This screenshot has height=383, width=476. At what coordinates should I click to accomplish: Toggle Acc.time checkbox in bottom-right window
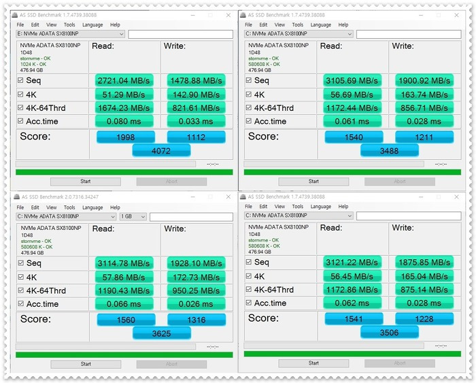(249, 303)
